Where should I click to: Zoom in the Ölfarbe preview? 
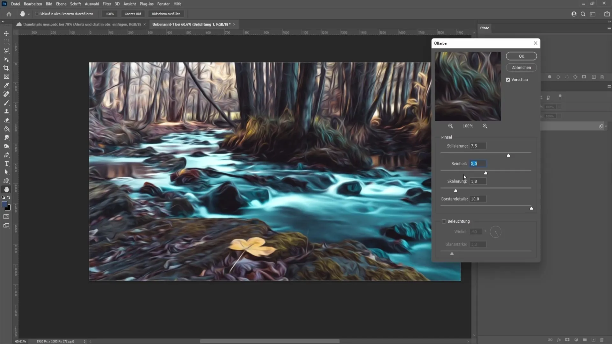(485, 126)
